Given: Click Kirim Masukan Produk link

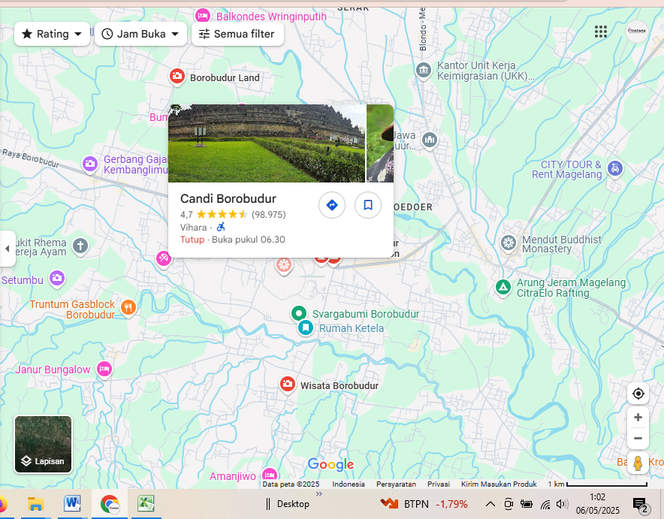Looking at the screenshot, I should (x=499, y=484).
